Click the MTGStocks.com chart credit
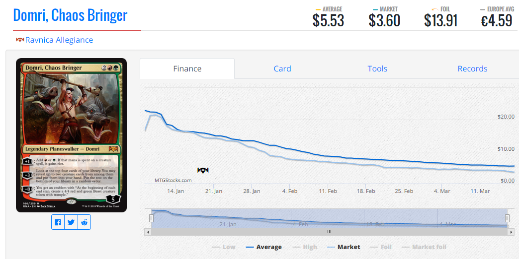 click(173, 181)
